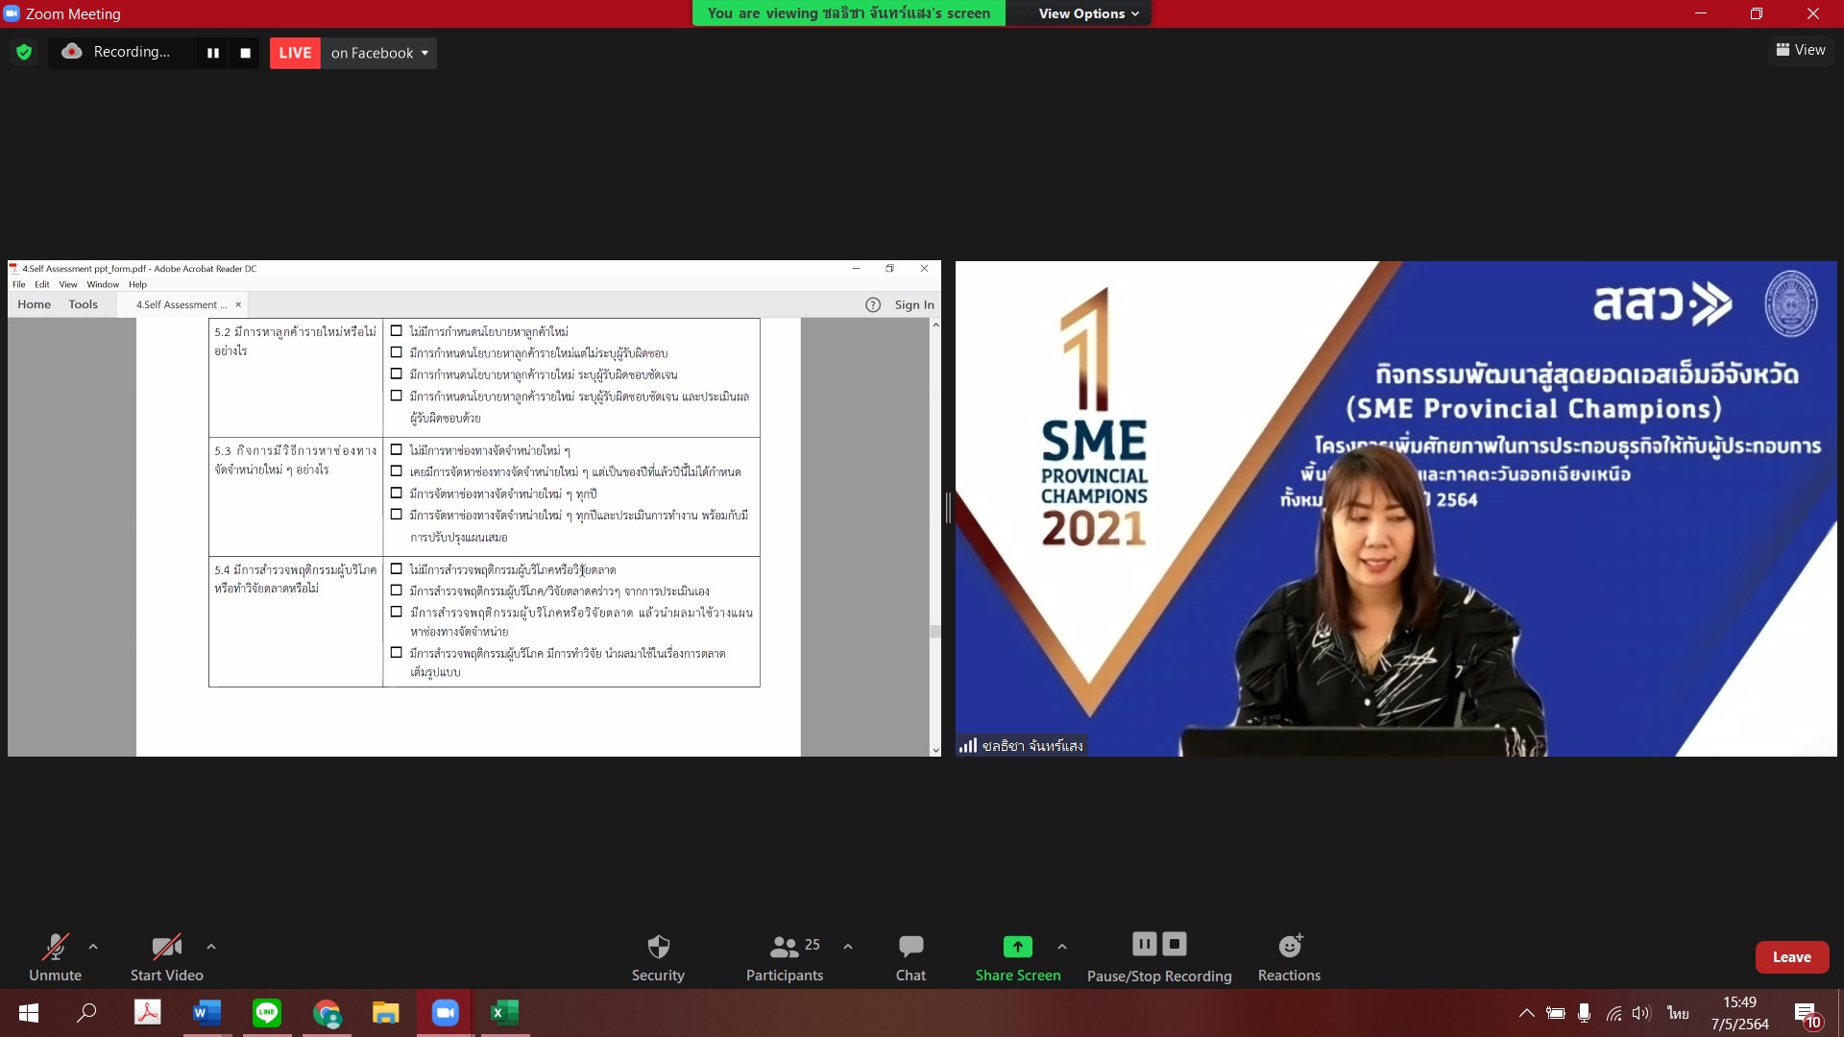Screen dimensions: 1844x1037
Task: Click the green encryption shield icon
Action: 24,53
